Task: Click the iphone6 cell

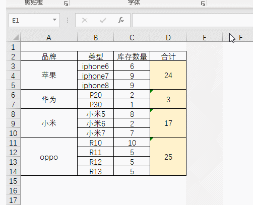Action: tap(96, 65)
